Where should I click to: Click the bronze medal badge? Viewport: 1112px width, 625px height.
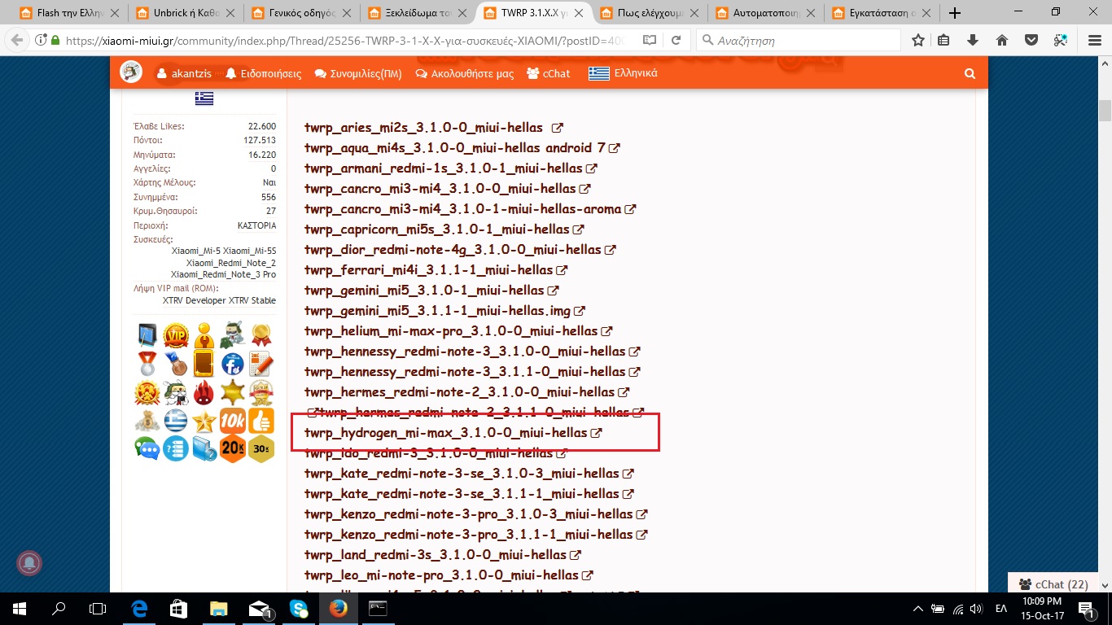176,363
